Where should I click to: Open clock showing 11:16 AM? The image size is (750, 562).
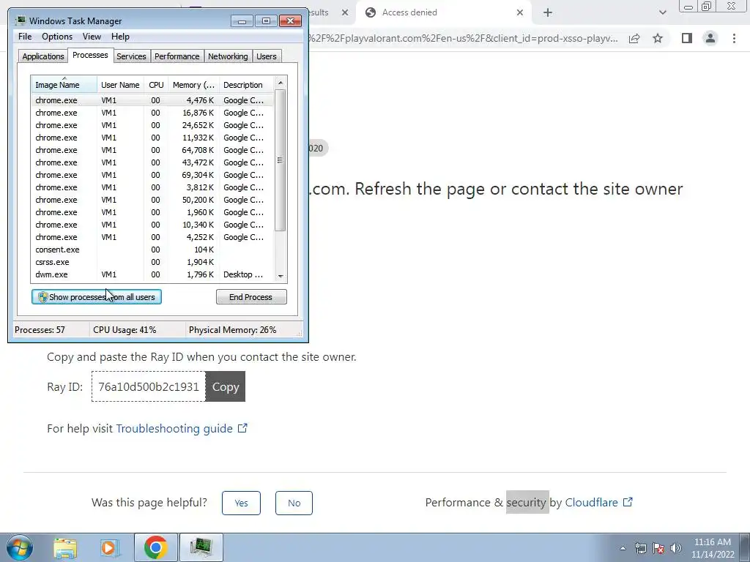713,548
